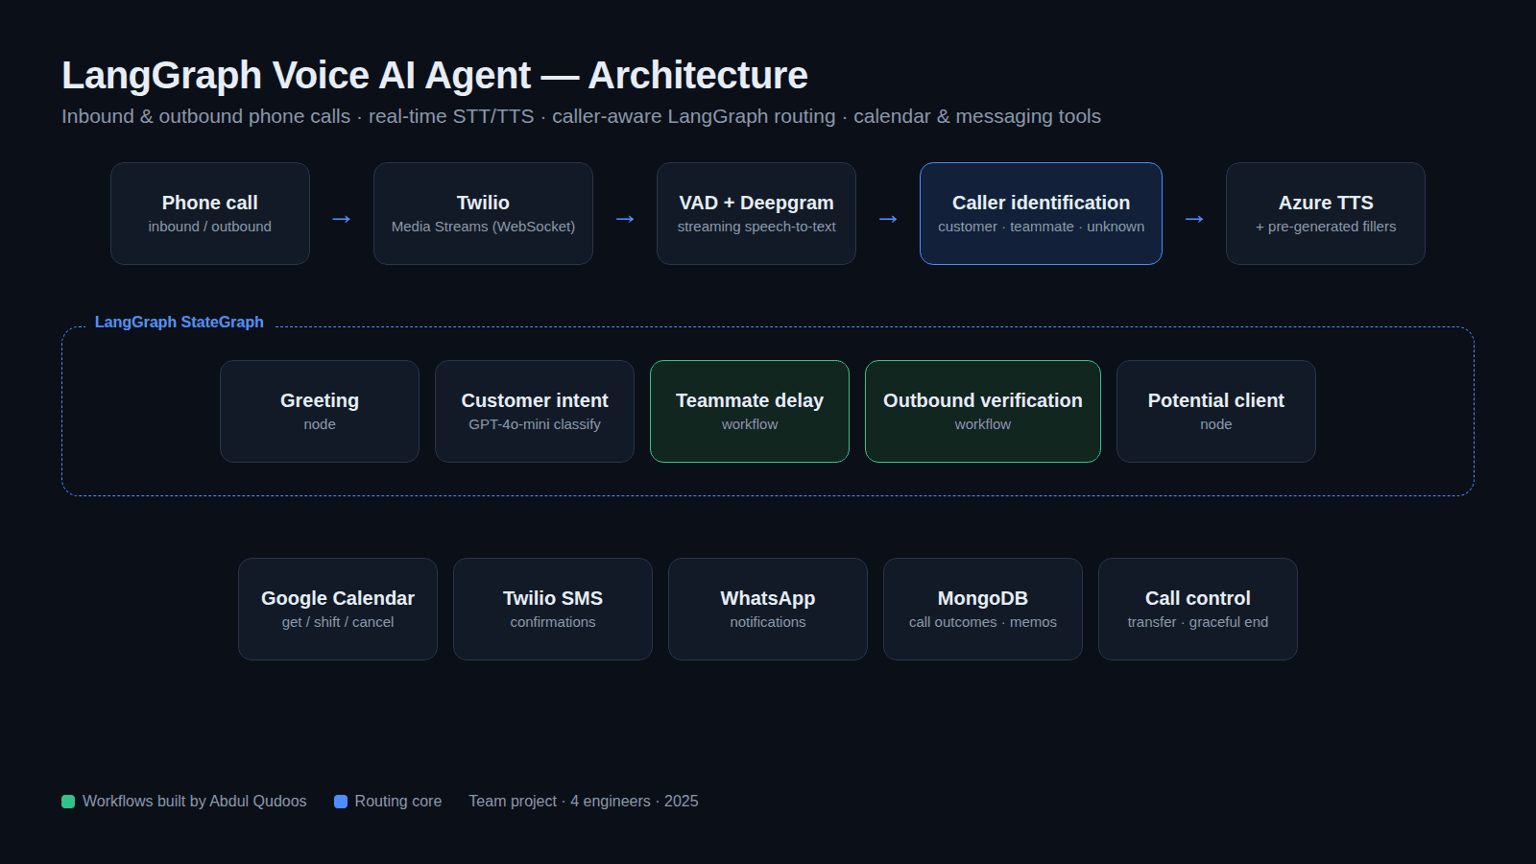The image size is (1536, 864).
Task: Click the 'inbound / outbound' subtitle
Action: tap(209, 227)
